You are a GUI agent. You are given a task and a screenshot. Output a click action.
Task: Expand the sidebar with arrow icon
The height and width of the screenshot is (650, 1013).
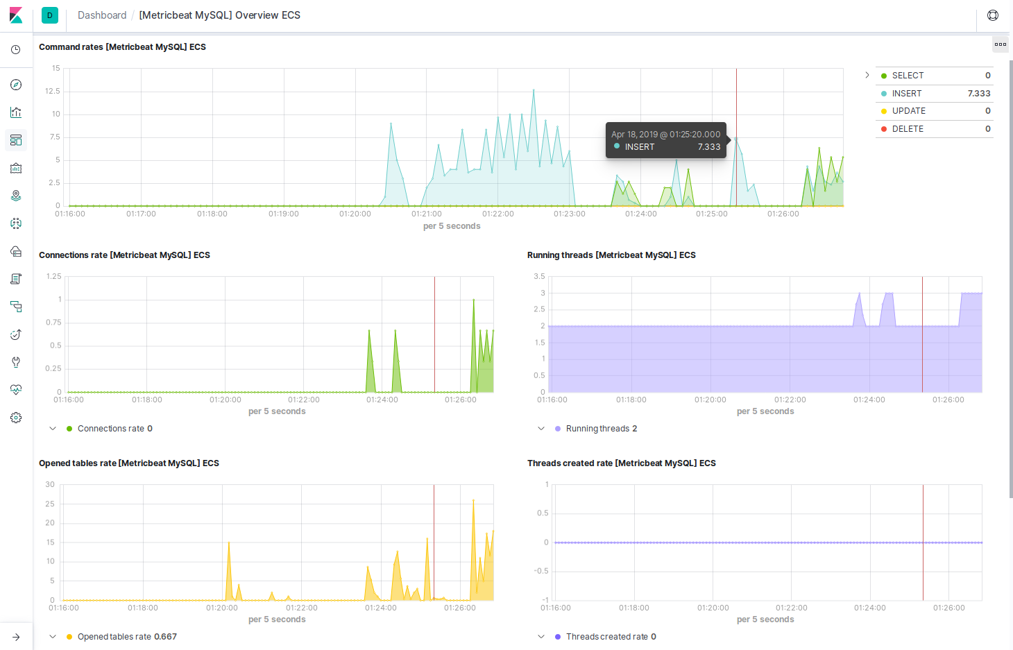pos(16,637)
